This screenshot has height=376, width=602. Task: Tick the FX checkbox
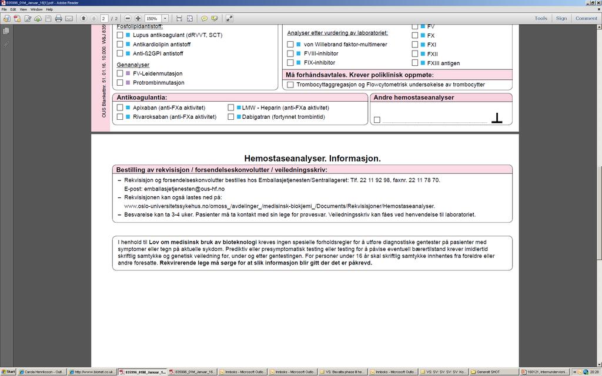point(415,35)
